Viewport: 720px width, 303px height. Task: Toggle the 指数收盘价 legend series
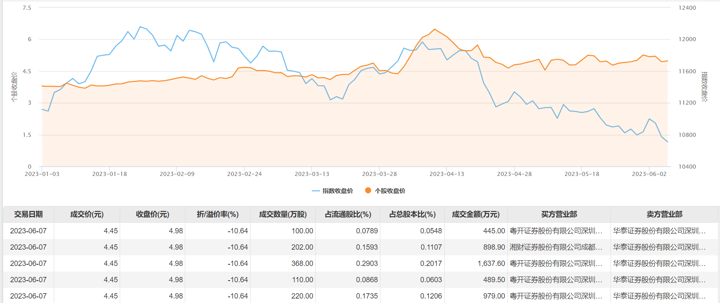[x=333, y=191]
